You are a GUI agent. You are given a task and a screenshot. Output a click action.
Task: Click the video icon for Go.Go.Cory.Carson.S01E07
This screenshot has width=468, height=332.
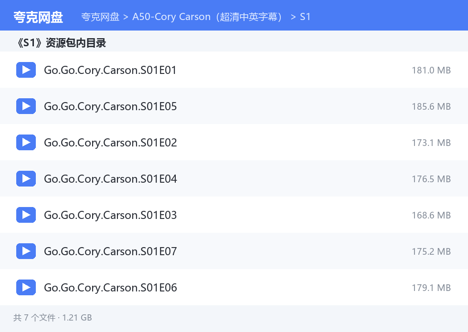point(26,251)
